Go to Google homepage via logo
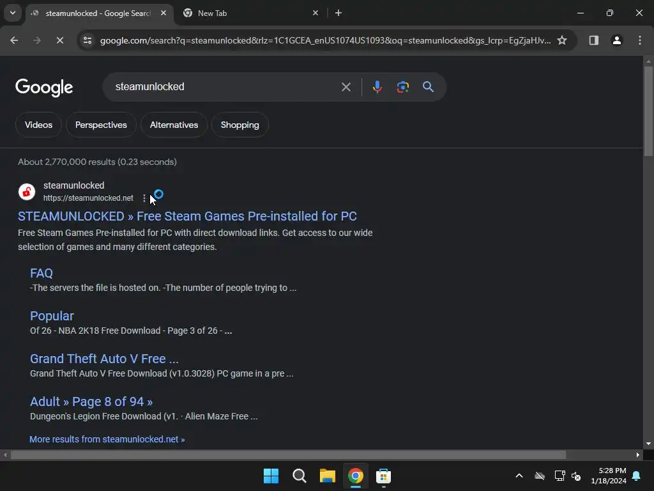The height and width of the screenshot is (491, 654). (44, 88)
